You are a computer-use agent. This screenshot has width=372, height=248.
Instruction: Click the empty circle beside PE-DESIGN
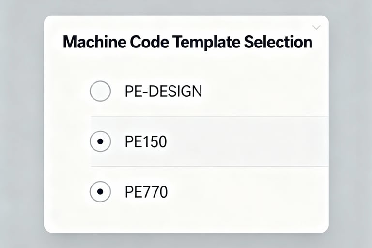click(100, 91)
